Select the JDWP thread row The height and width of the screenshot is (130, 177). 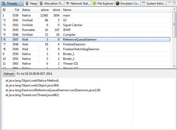[x=86, y=30]
